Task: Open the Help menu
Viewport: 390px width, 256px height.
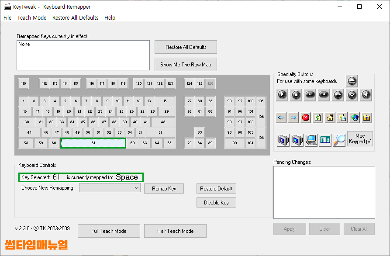Action: click(x=110, y=17)
